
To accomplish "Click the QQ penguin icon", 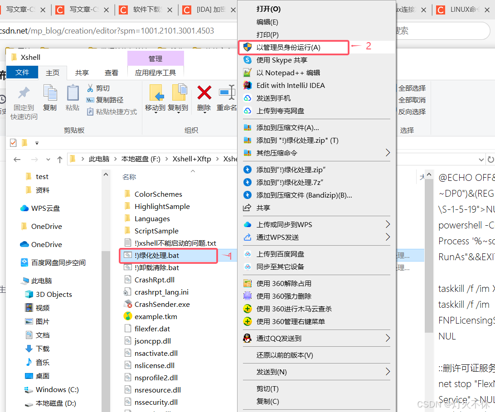I will (x=247, y=338).
